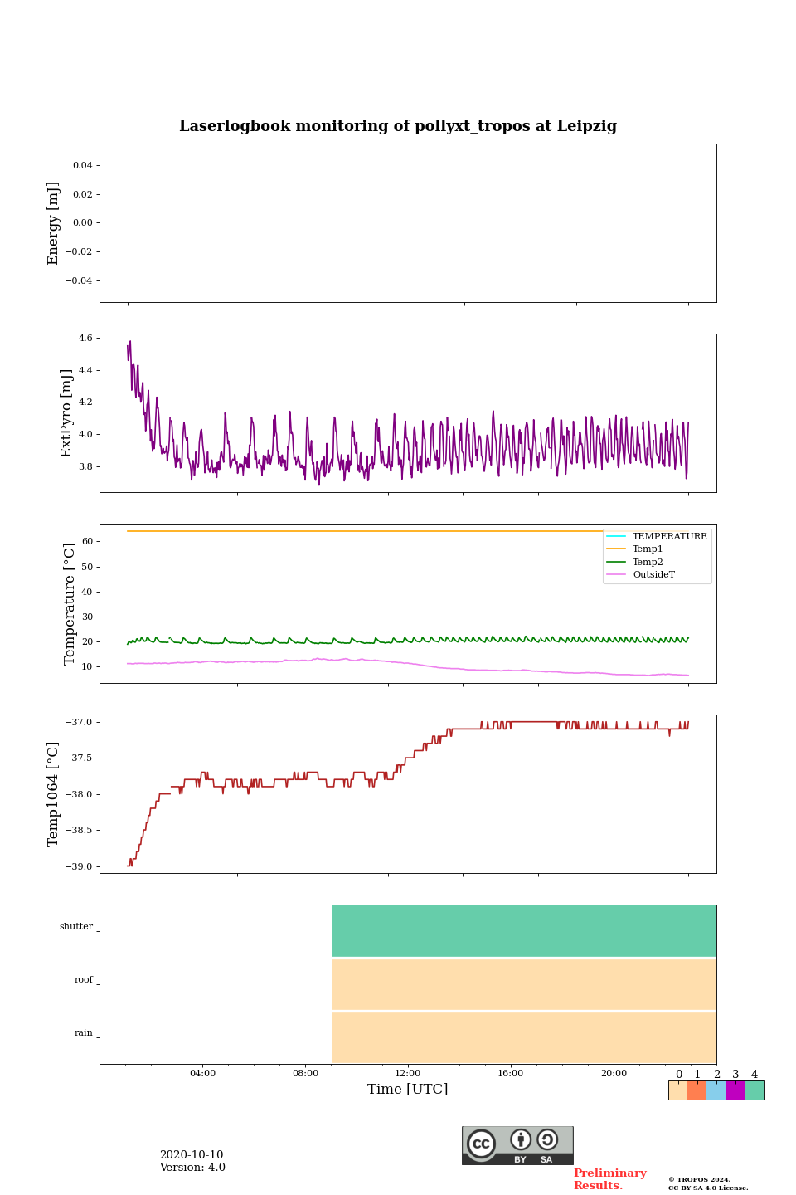Click the 2020-10-10 date text
Screen dimensions: 796x1195
(192, 1155)
